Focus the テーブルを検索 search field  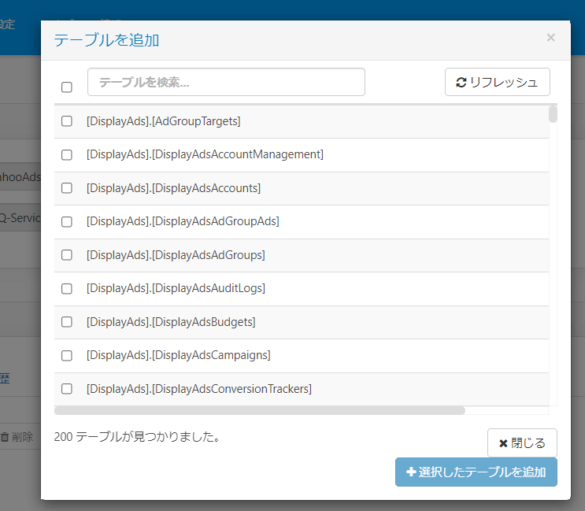coord(226,82)
